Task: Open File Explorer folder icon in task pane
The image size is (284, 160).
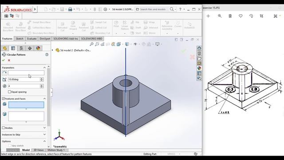Action: 199,58
